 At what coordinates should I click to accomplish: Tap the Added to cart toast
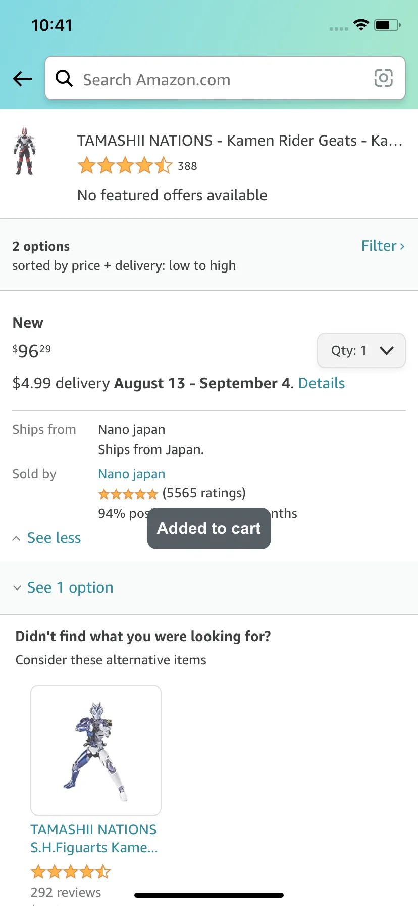[208, 528]
